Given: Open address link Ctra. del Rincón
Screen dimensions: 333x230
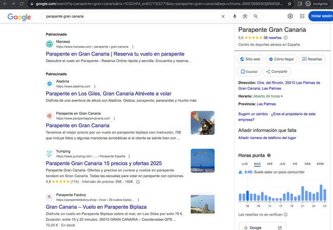Looking at the screenshot, I should 279,86.
